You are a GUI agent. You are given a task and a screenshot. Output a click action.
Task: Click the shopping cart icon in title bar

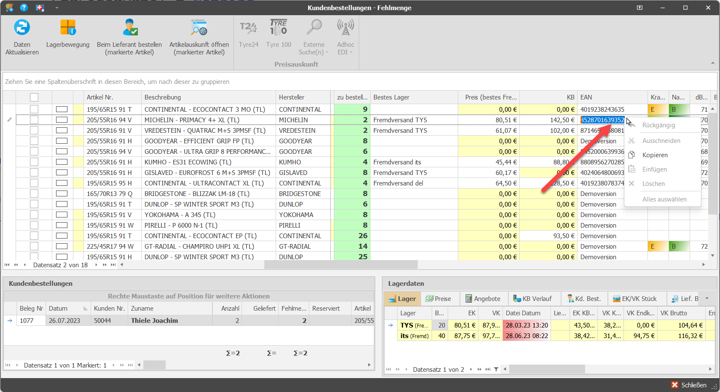[9, 8]
